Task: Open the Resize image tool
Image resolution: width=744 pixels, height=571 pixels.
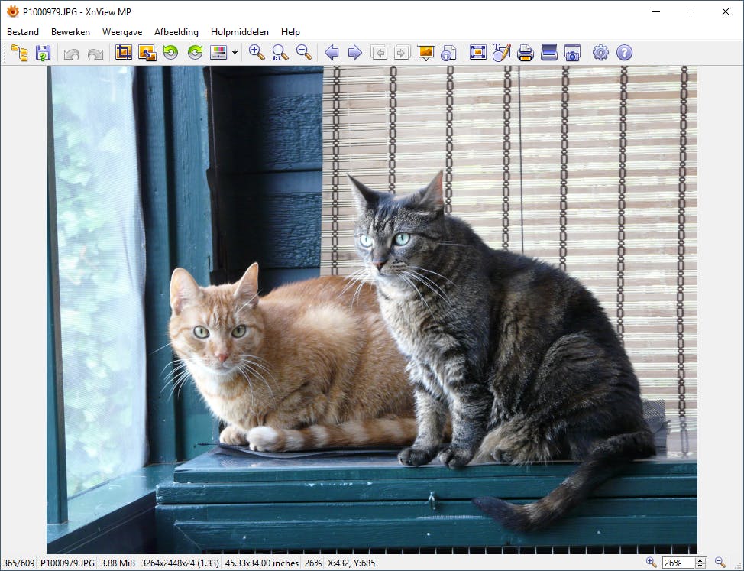Action: click(147, 52)
